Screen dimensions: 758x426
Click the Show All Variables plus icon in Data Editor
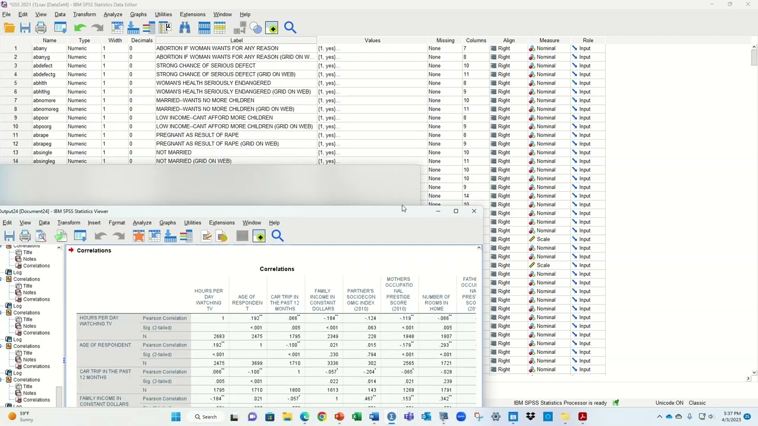tap(272, 28)
